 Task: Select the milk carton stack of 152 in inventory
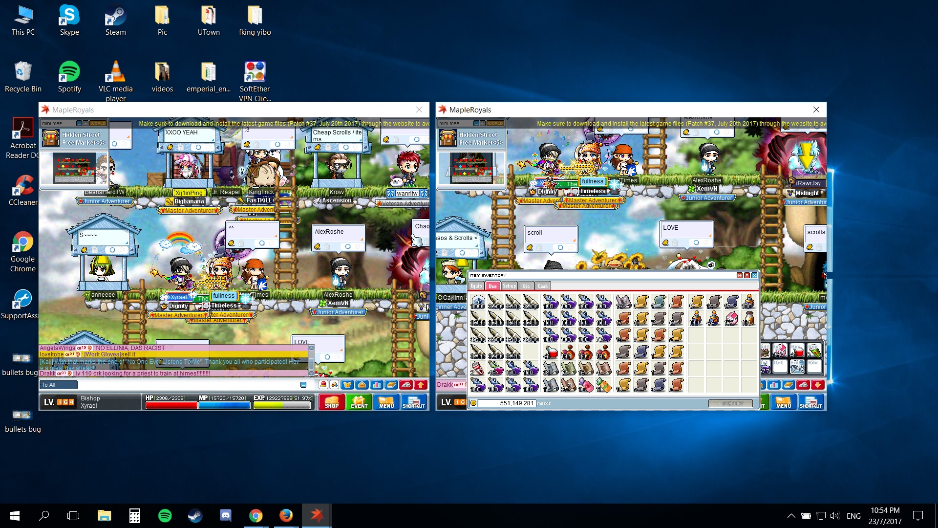tap(731, 319)
